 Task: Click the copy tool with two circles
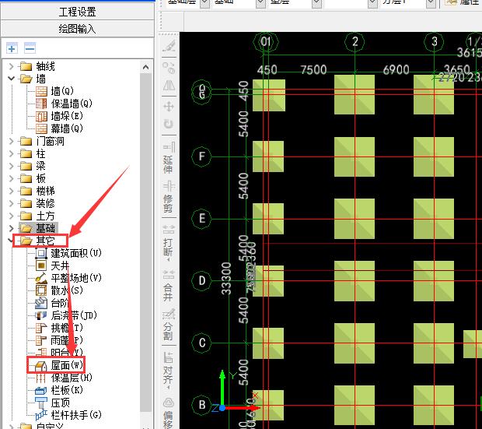click(x=169, y=68)
